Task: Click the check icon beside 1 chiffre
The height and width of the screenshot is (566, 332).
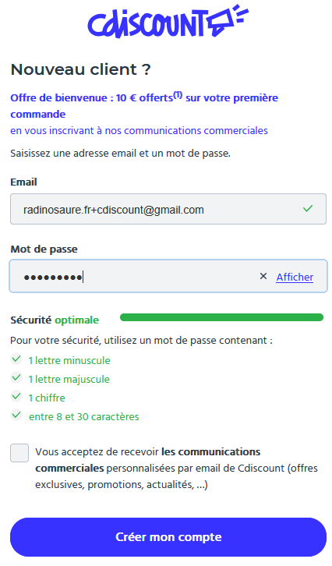Action: click(16, 396)
